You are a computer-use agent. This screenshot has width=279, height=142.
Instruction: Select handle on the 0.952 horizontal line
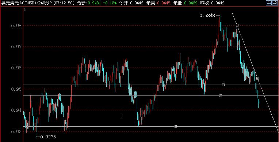(x=223, y=85)
